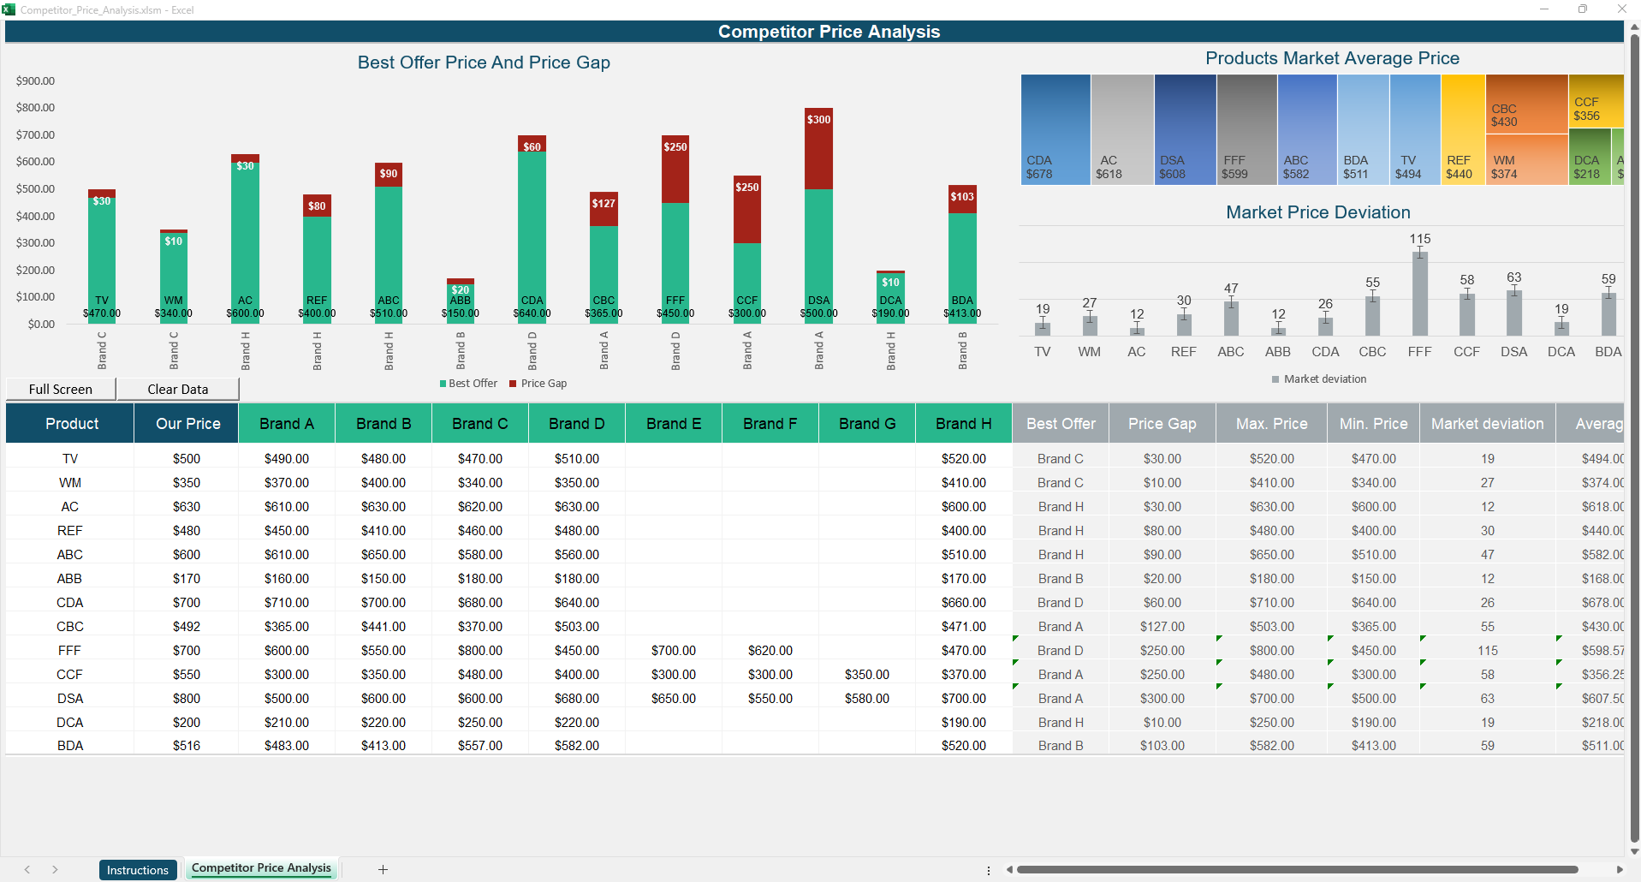Screen dimensions: 1641x882
Task: Click the Excel application icon in title bar
Action: (9, 9)
